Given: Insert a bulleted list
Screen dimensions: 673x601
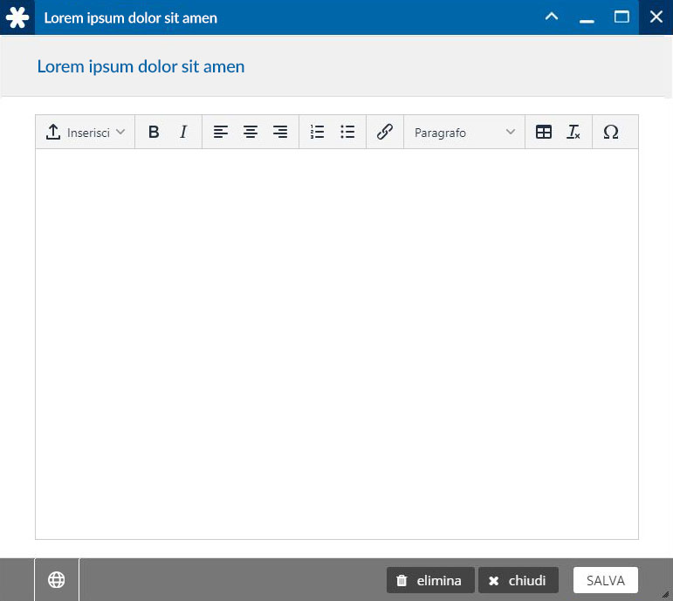Looking at the screenshot, I should (347, 132).
